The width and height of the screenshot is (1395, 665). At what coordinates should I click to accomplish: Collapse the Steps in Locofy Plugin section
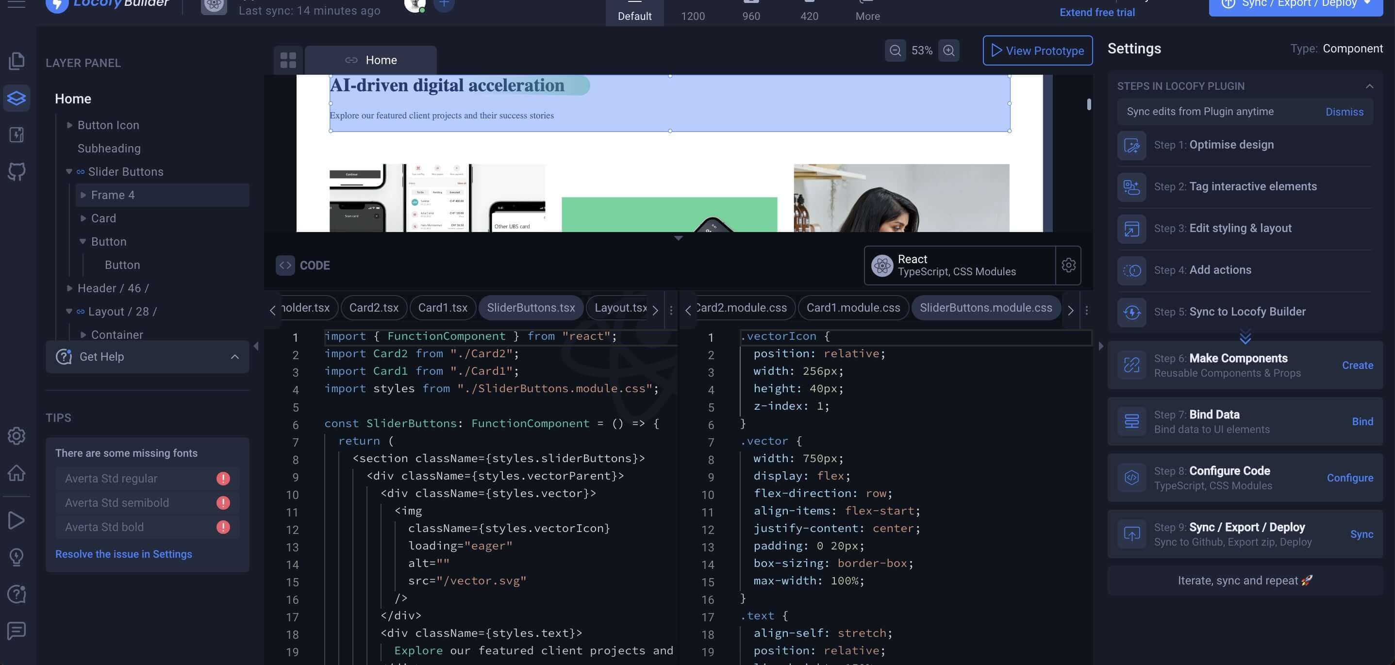point(1370,85)
